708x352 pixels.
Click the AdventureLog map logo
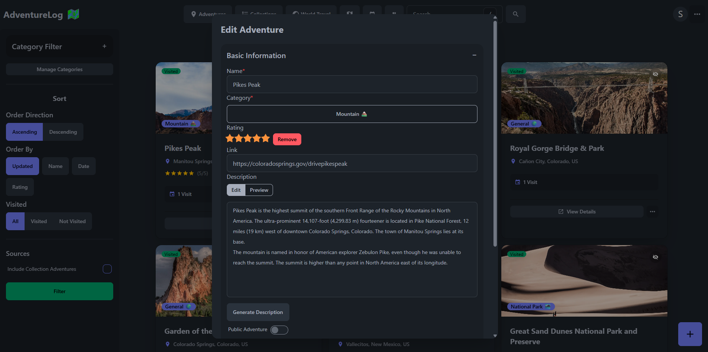[73, 15]
